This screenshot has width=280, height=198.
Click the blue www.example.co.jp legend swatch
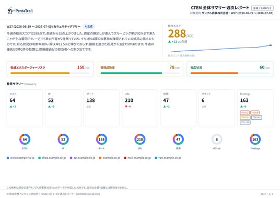8,158
